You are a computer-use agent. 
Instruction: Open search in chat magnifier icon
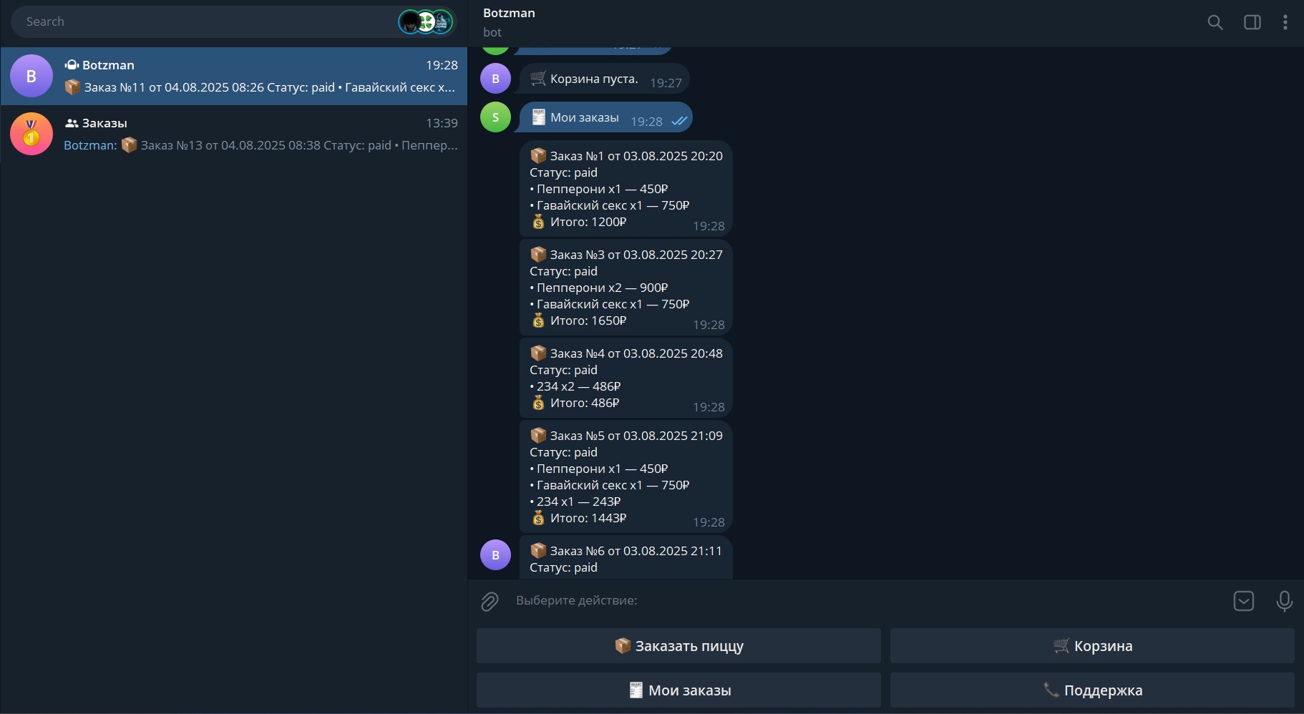click(1215, 22)
